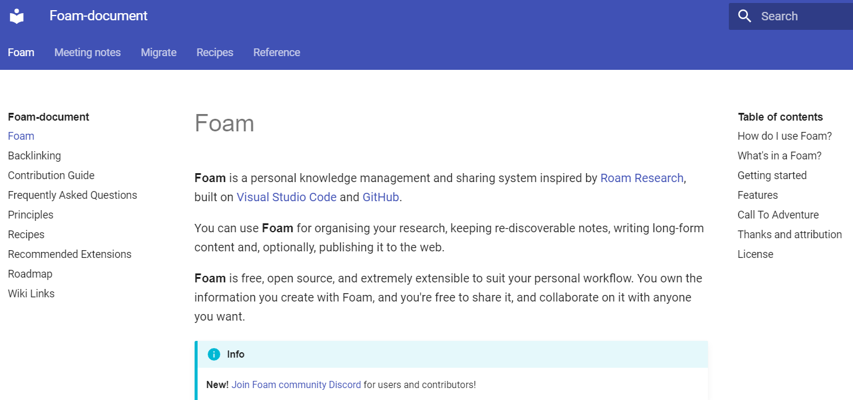
Task: Click the Info admonition icon
Action: tap(214, 354)
